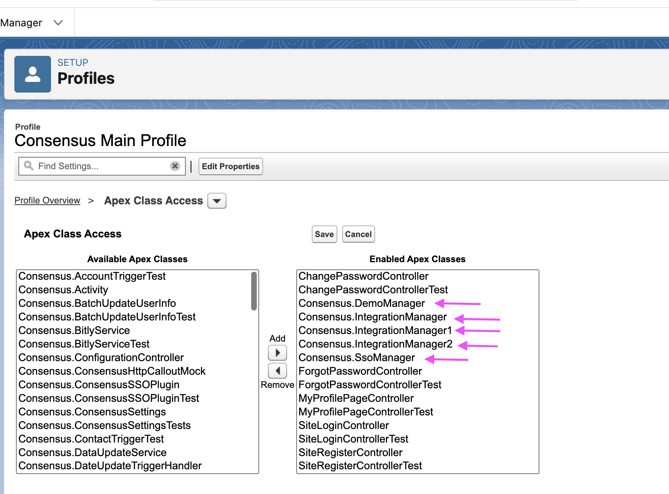Click the Edit Properties button
This screenshot has height=494, width=669.
tap(230, 166)
